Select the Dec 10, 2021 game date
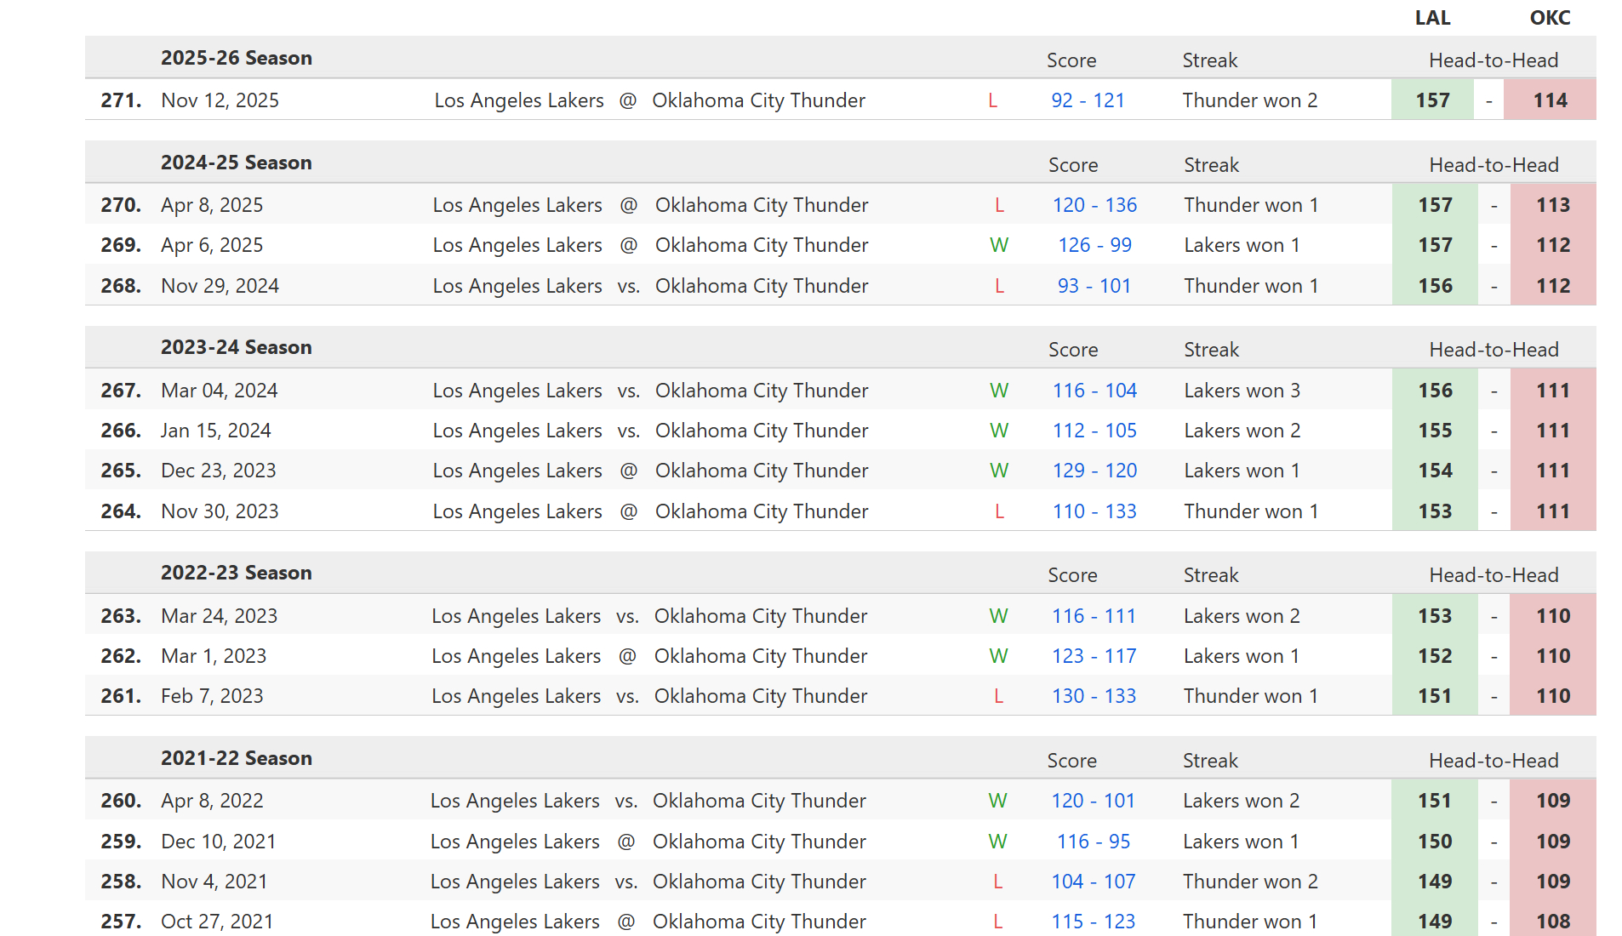The width and height of the screenshot is (1622, 936). coord(219,842)
